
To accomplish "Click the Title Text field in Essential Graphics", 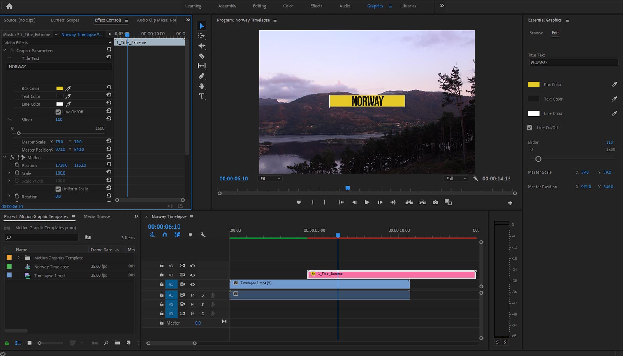I will pyautogui.click(x=573, y=63).
